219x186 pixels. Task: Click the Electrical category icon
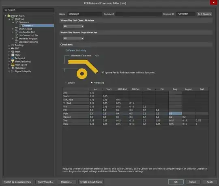[13, 19]
